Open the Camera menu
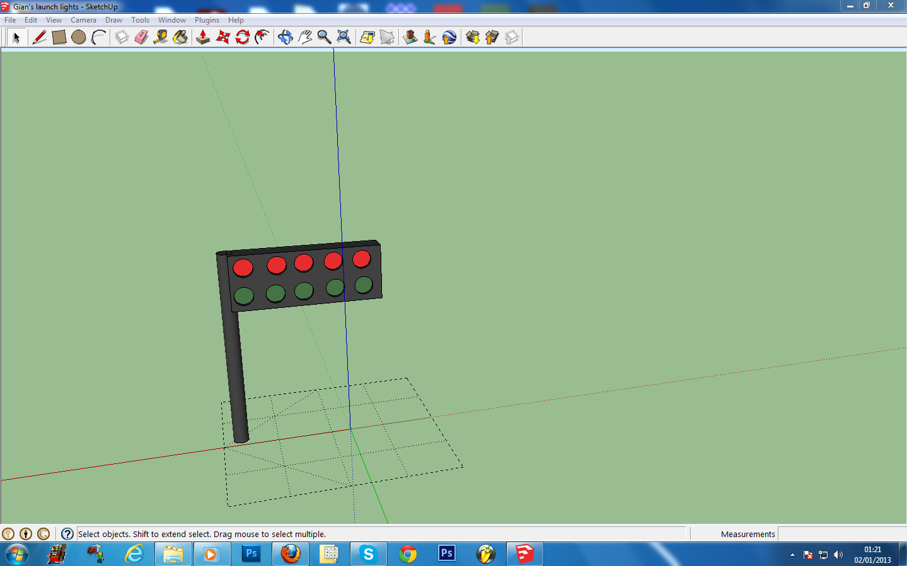This screenshot has width=907, height=566. pyautogui.click(x=83, y=20)
